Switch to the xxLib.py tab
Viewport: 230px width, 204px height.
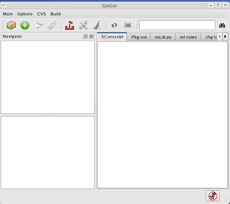click(x=163, y=37)
